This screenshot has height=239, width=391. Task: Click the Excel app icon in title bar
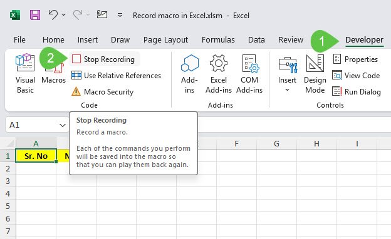point(15,16)
